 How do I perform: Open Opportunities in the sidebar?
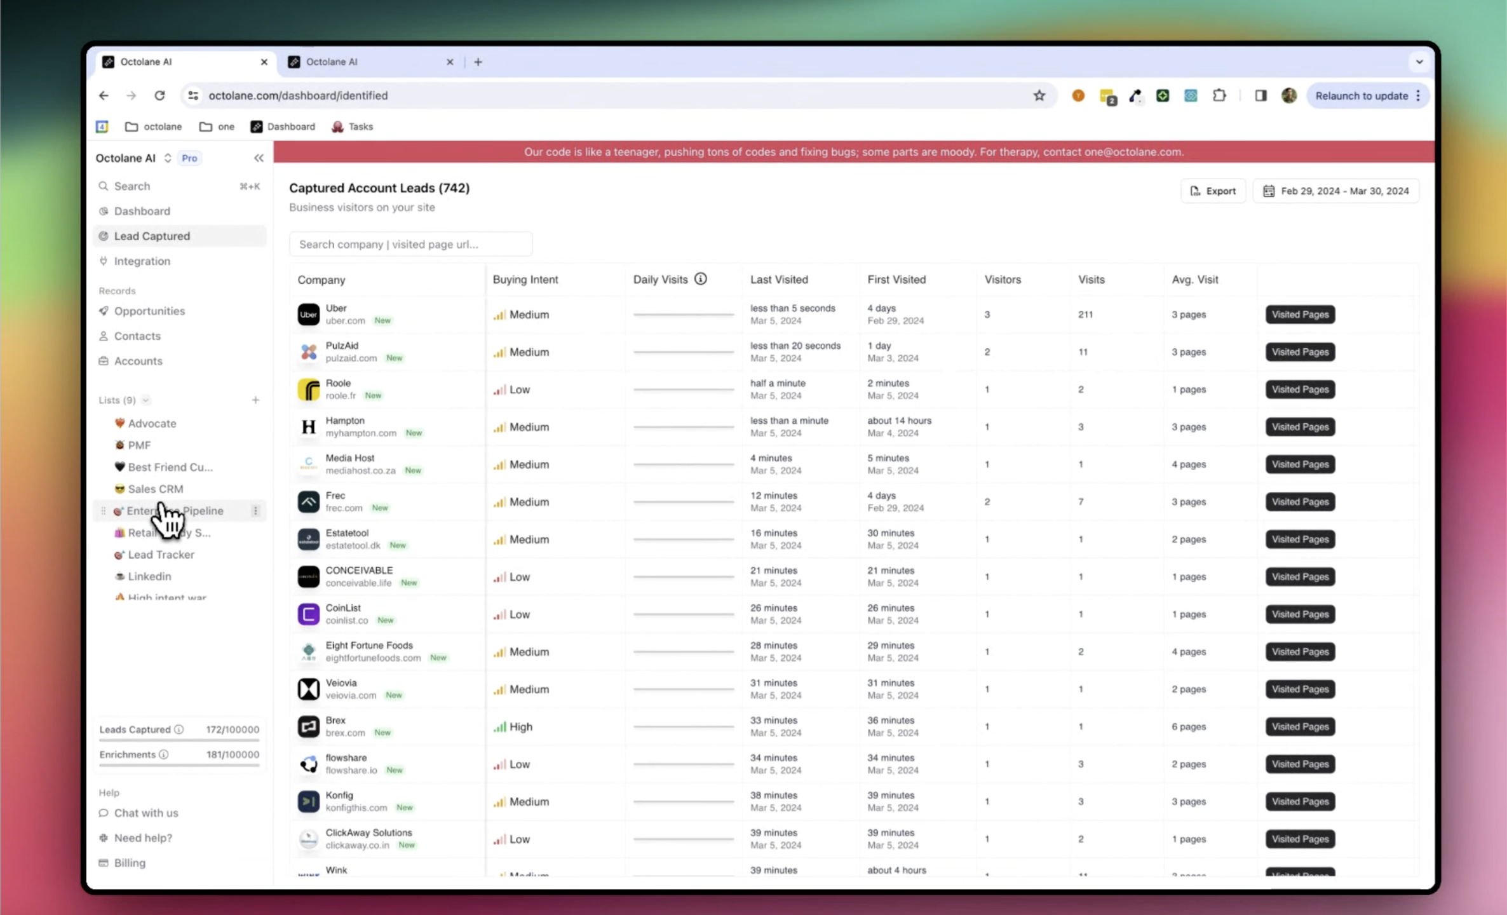tap(149, 311)
